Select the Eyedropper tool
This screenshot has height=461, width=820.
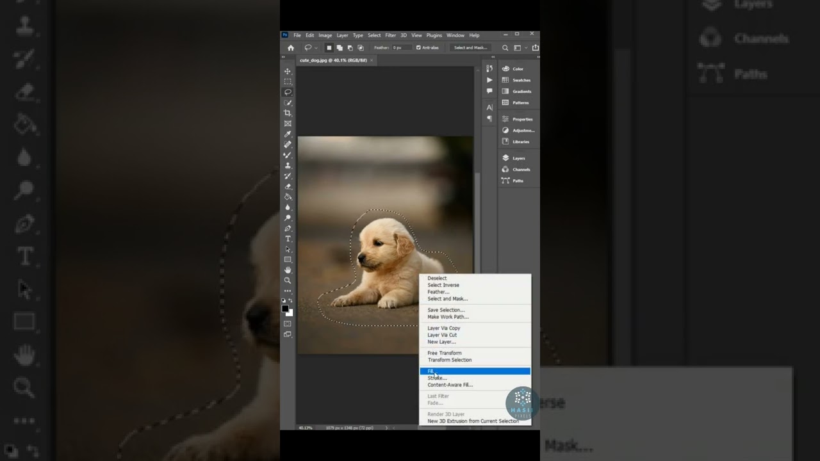288,134
